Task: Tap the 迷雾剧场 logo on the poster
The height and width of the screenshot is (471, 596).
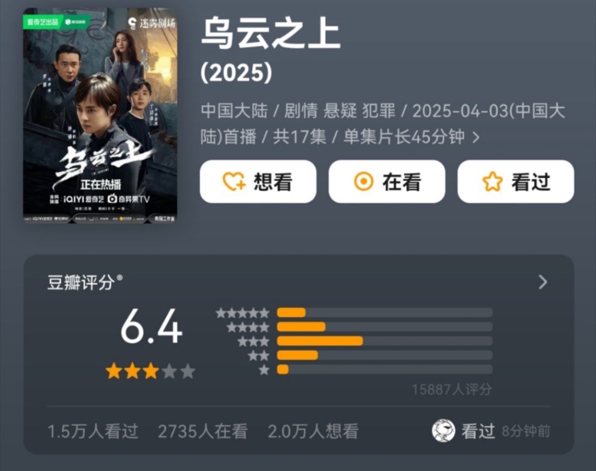Action: [x=151, y=23]
